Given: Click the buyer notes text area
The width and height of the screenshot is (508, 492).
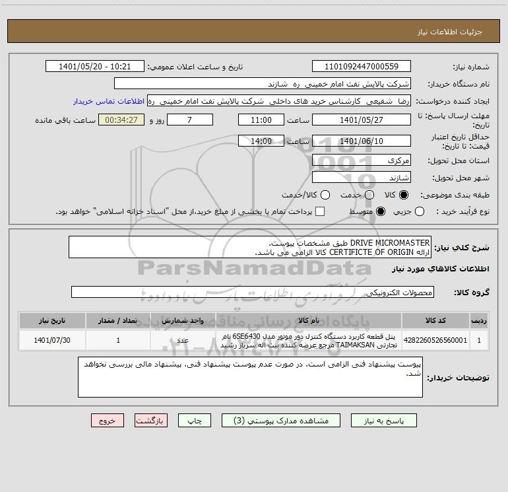Looking at the screenshot, I should point(250,377).
